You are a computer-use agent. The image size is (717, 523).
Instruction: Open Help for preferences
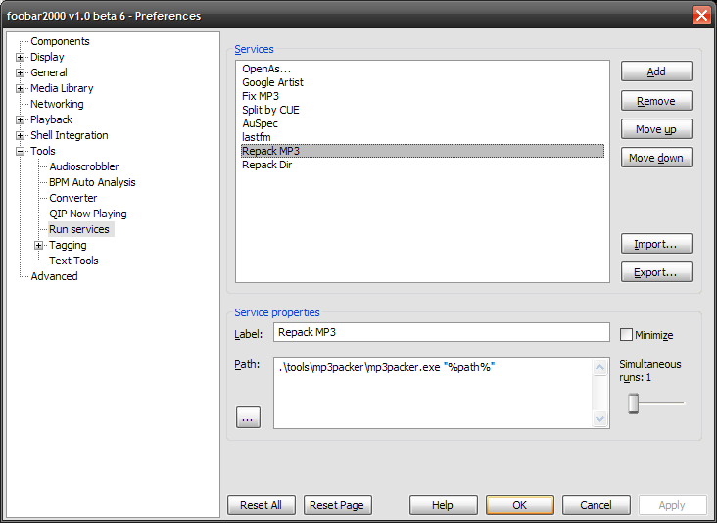click(443, 505)
